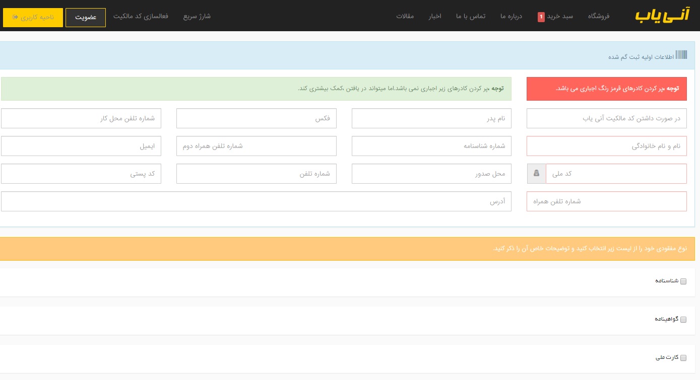Focus the فکس input field

click(x=257, y=118)
